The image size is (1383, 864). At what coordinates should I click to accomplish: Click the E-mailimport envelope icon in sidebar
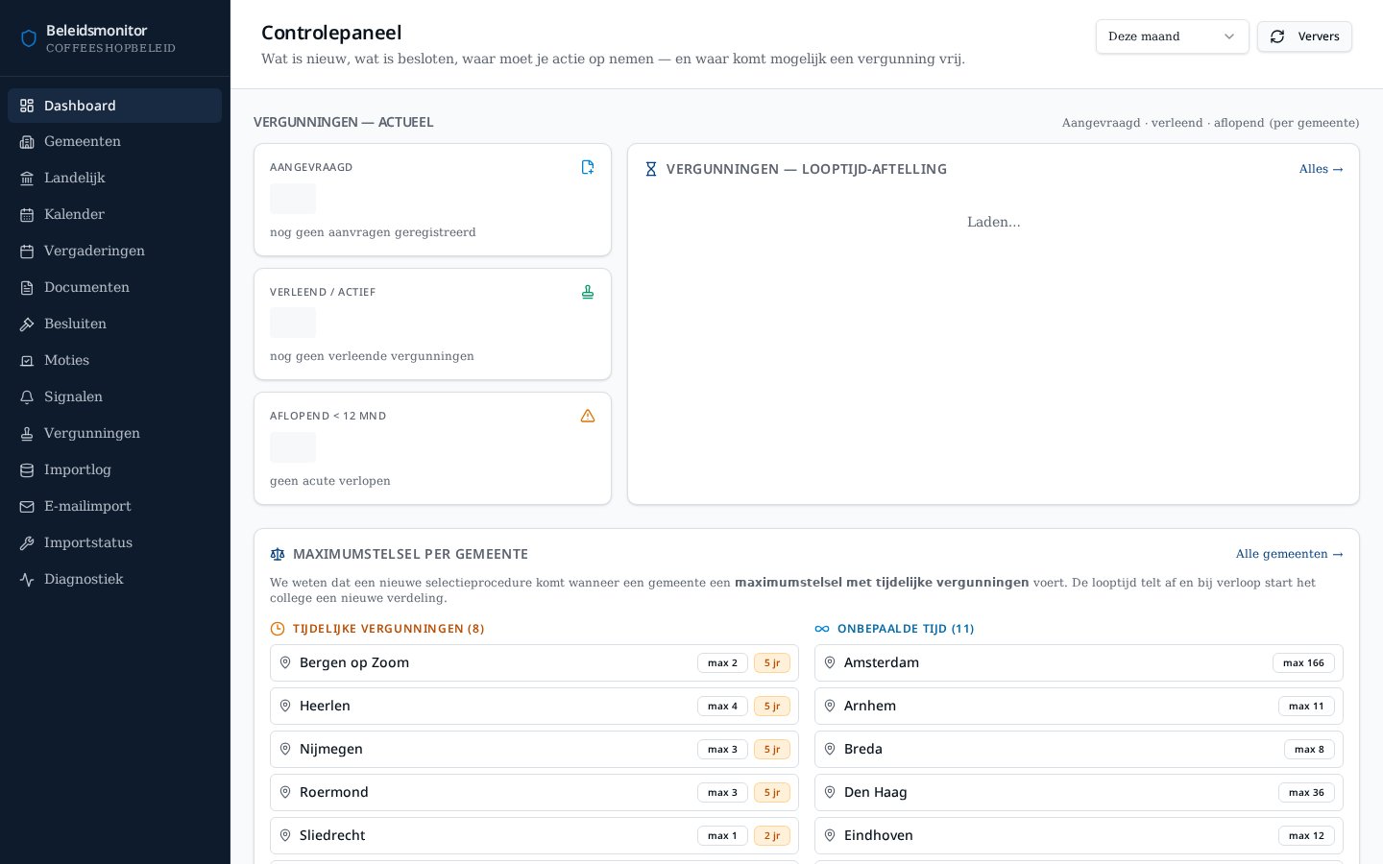(x=27, y=507)
